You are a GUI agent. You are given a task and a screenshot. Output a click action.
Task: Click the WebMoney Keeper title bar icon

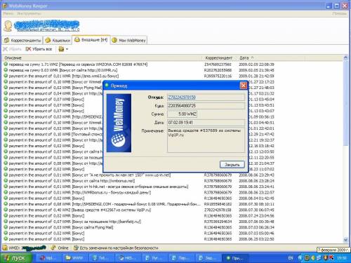point(5,6)
